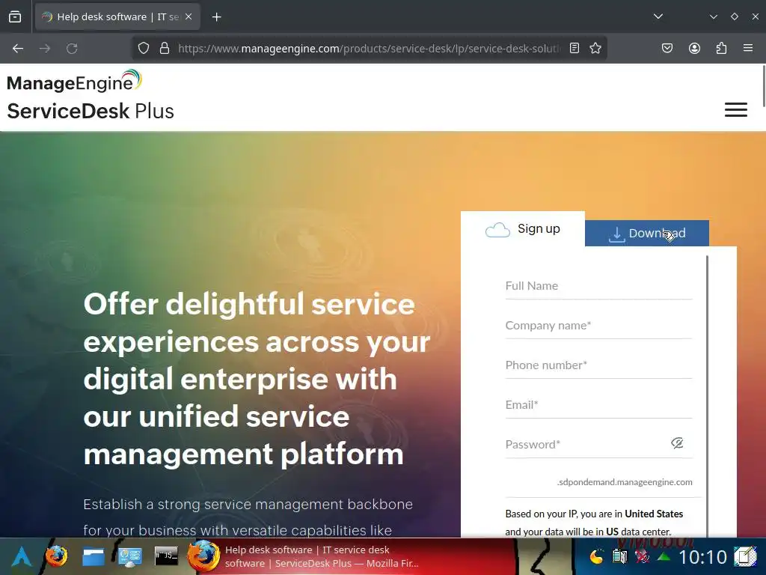Open the ServiceDesk Plus product link
766x575 pixels.
tap(91, 111)
